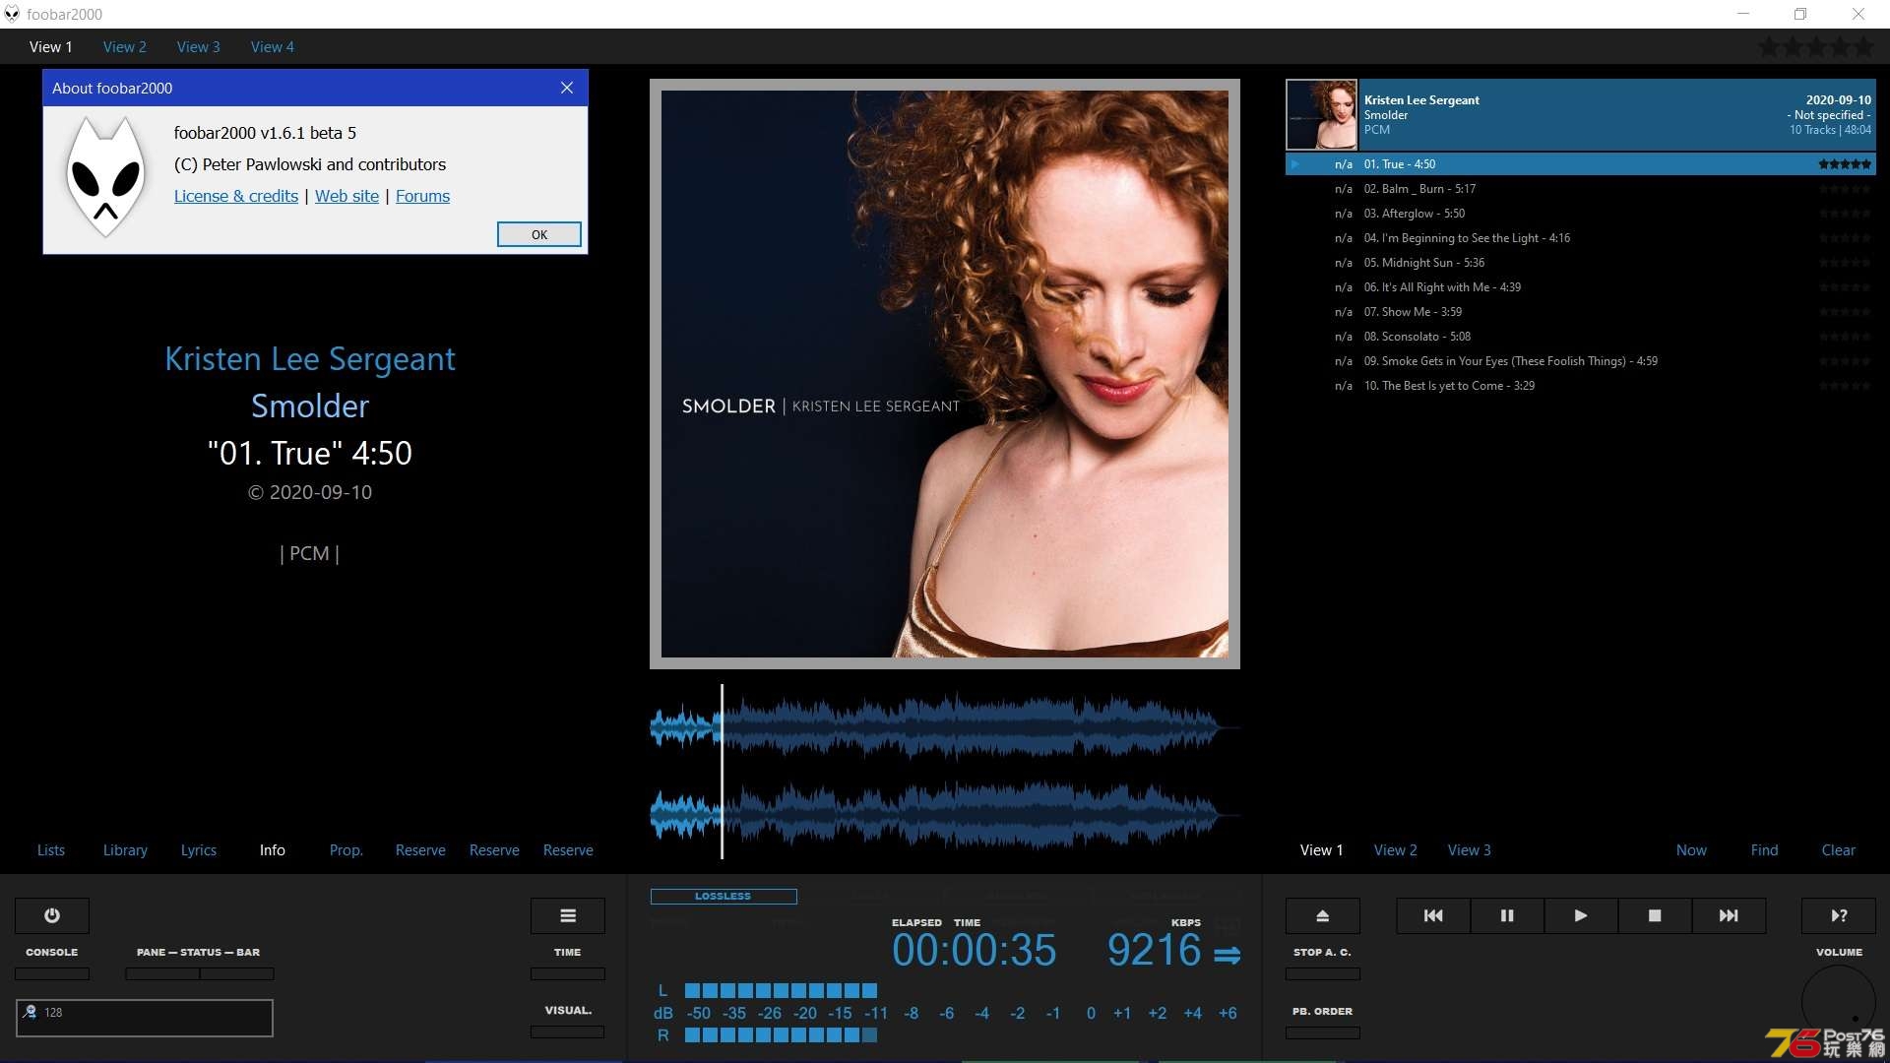The image size is (1890, 1063).
Task: Select track 06. It's All Right with Me
Action: (1581, 287)
